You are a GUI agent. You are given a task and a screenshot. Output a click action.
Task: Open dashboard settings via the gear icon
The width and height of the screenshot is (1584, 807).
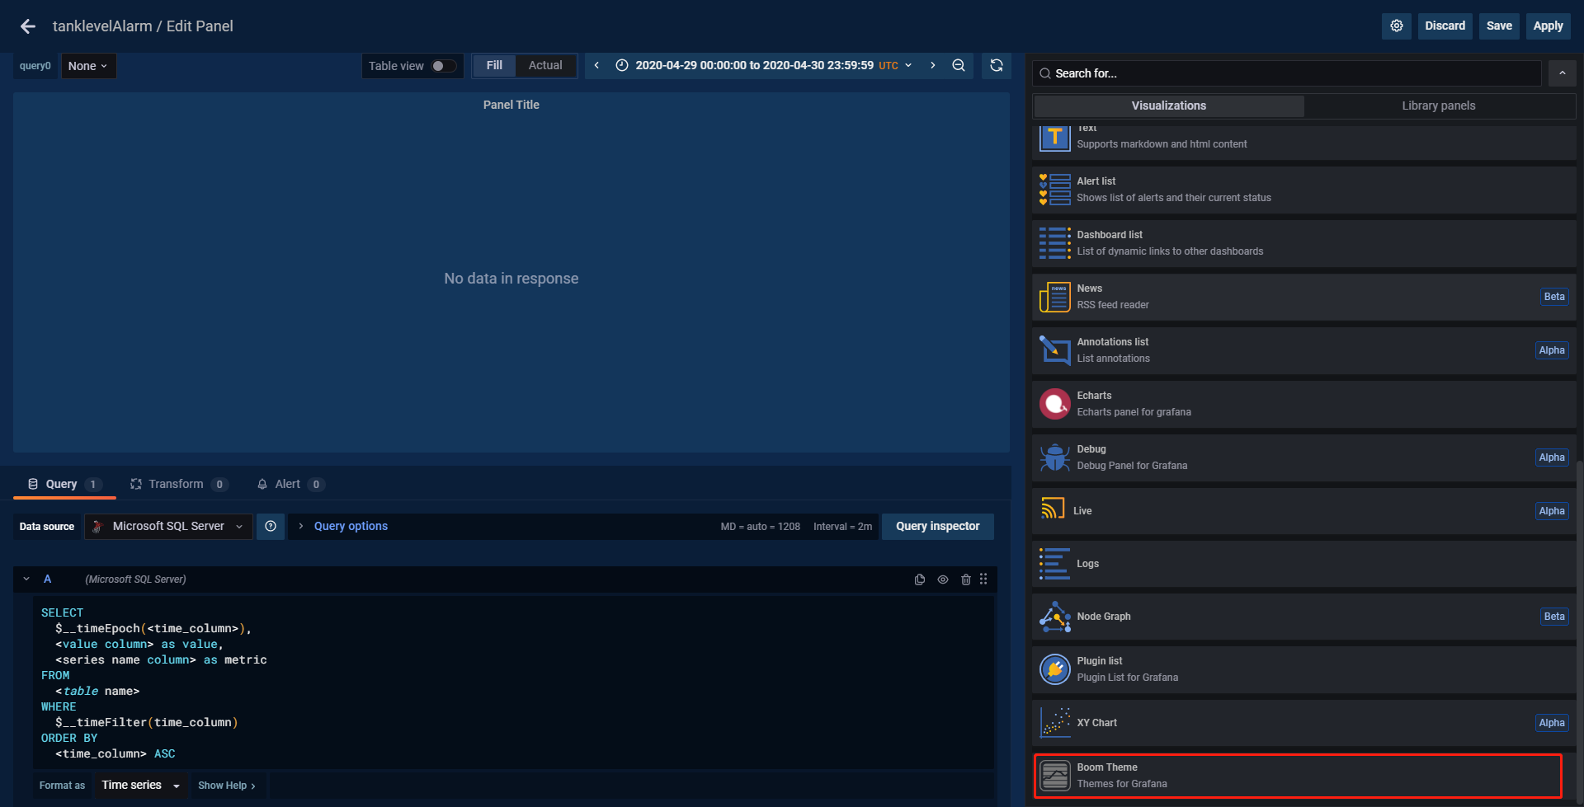click(x=1396, y=26)
